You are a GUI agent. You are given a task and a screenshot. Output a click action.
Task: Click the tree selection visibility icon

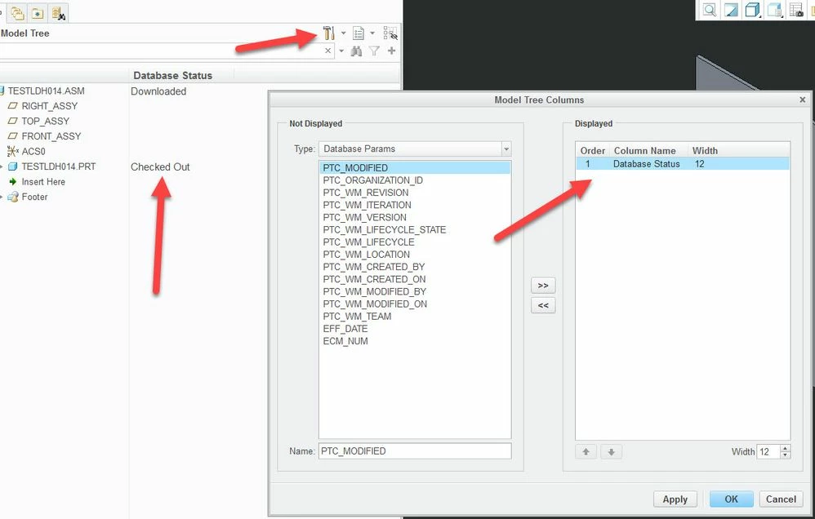[390, 33]
